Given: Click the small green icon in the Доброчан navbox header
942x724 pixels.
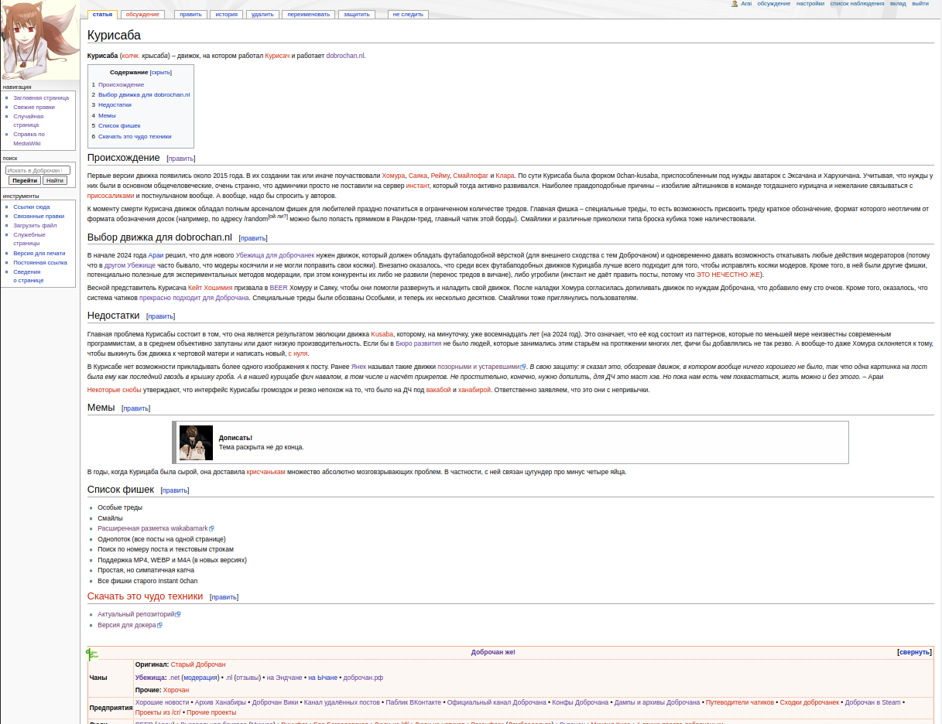Looking at the screenshot, I should (x=92, y=654).
